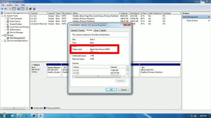Collapse the System Tools tree node
The height and width of the screenshot is (118, 211).
pyautogui.click(x=2, y=16)
